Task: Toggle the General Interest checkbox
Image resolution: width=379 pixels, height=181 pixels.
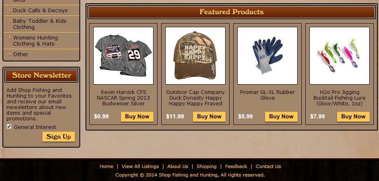Action: click(x=9, y=126)
